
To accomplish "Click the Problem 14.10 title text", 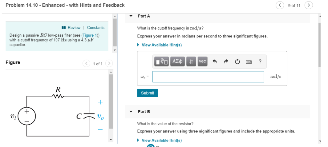I will click(x=65, y=5).
